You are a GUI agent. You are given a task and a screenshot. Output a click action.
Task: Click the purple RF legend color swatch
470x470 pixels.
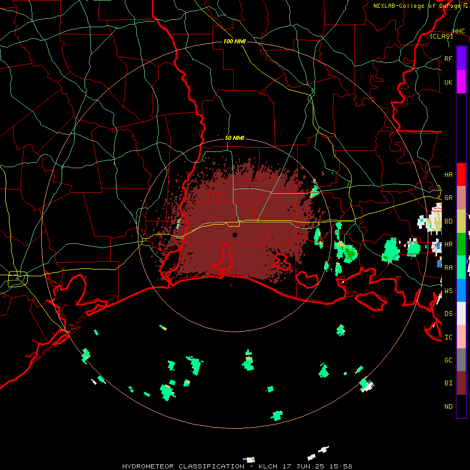461,58
